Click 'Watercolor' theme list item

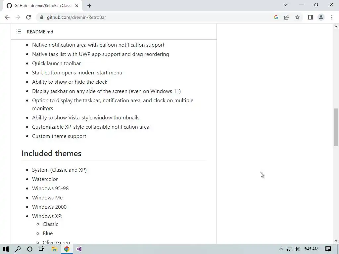[45, 179]
